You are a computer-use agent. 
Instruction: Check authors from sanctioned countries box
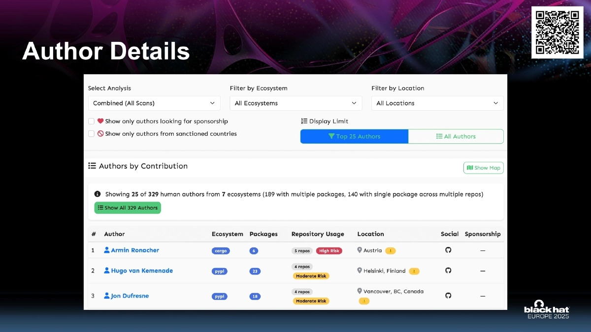(x=91, y=134)
